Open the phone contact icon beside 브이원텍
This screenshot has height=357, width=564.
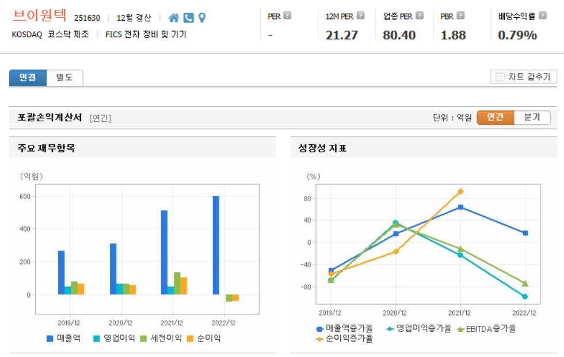tap(188, 18)
